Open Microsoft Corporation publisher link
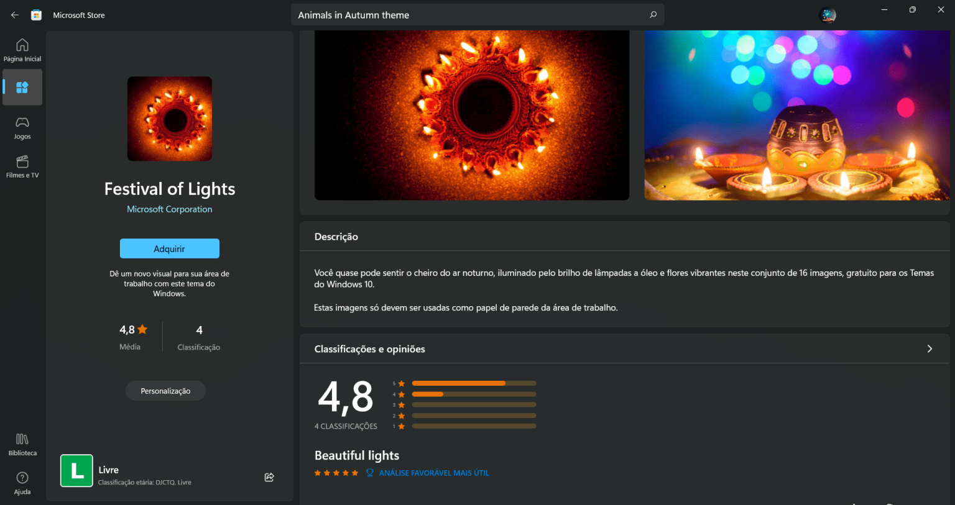This screenshot has width=955, height=505. 169,209
